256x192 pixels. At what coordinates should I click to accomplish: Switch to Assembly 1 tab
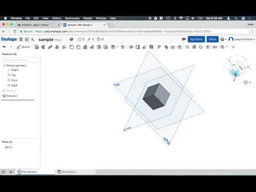[67, 172]
